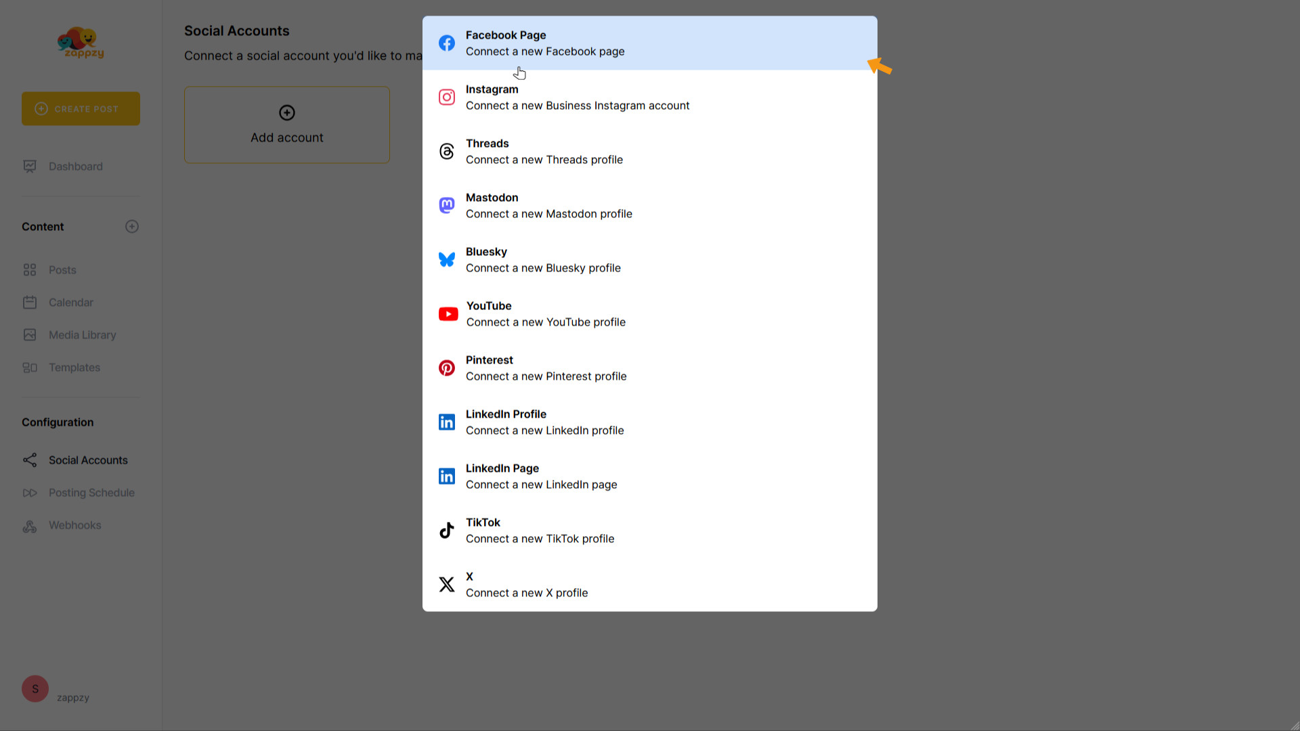Click the Calendar icon in sidebar
The image size is (1300, 731).
(30, 303)
